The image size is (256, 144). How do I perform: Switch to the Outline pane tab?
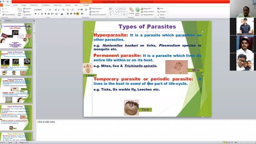8,20
